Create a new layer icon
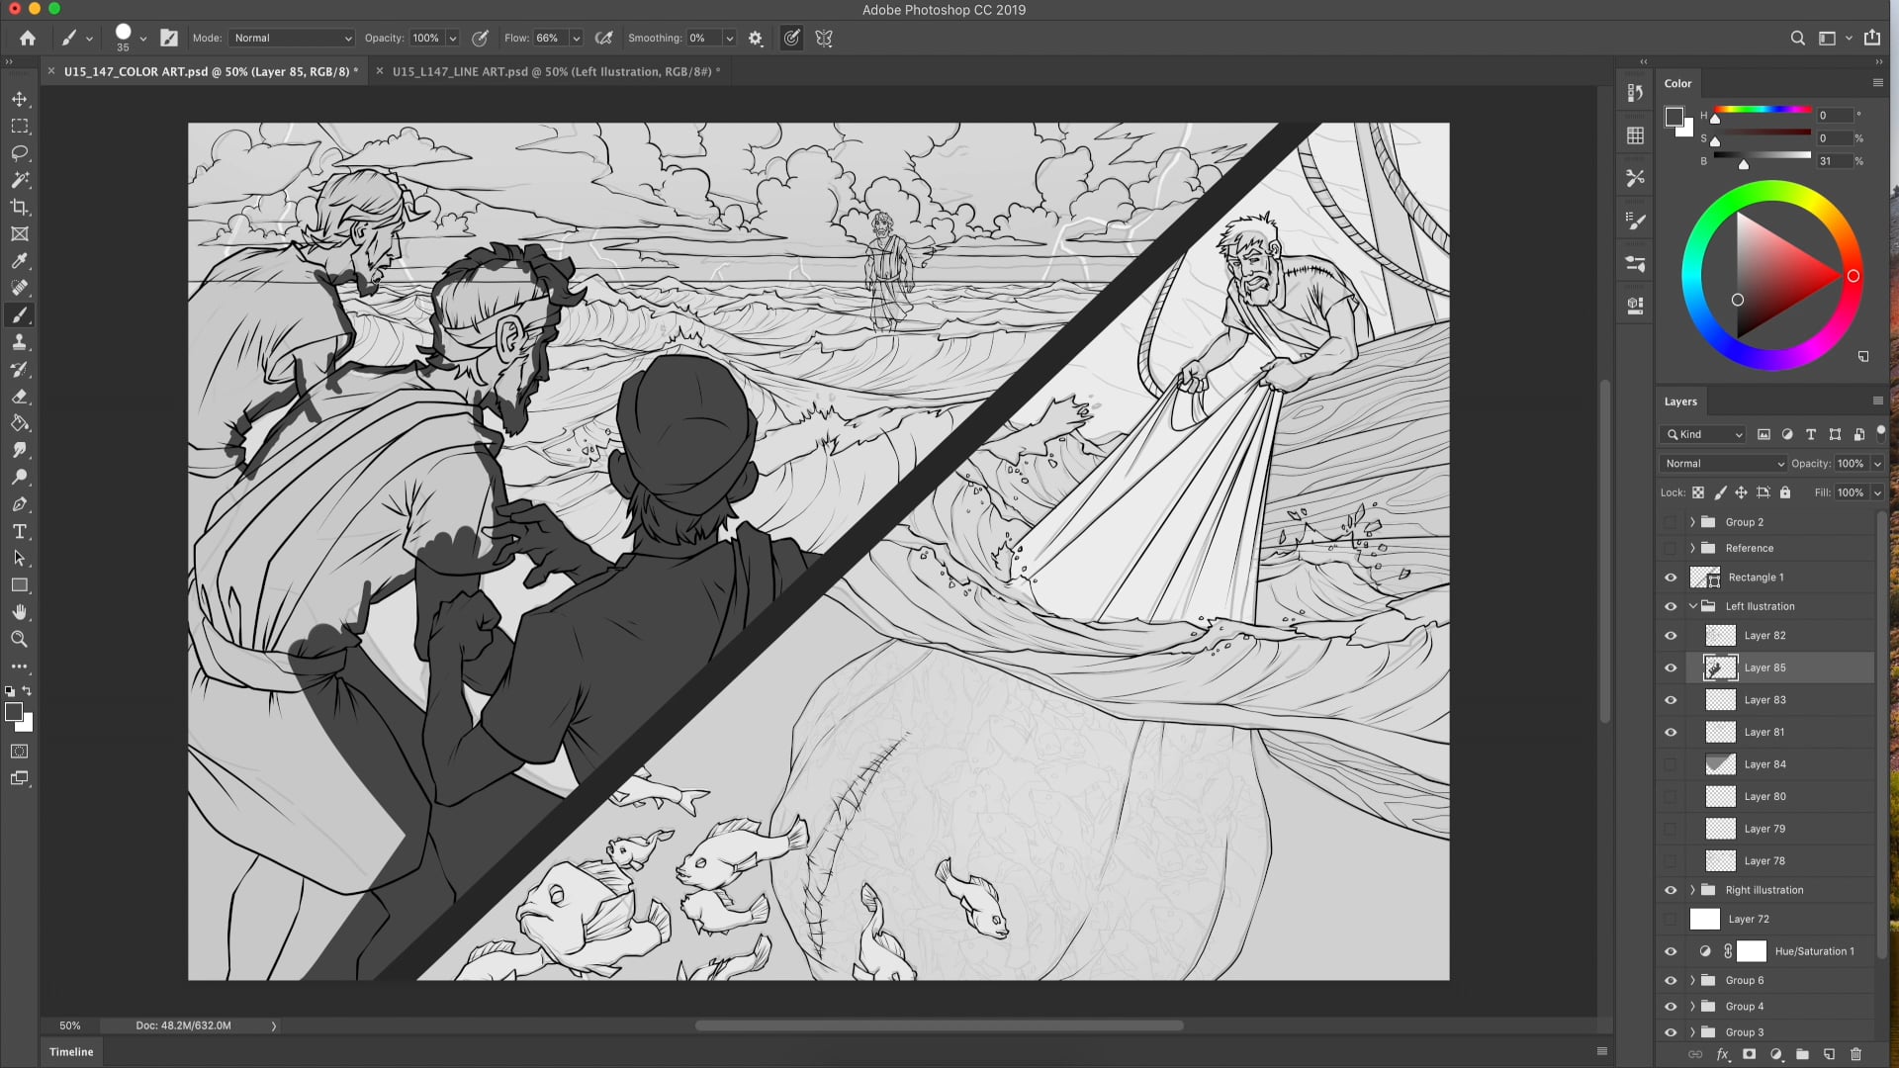The width and height of the screenshot is (1899, 1068). (x=1829, y=1054)
